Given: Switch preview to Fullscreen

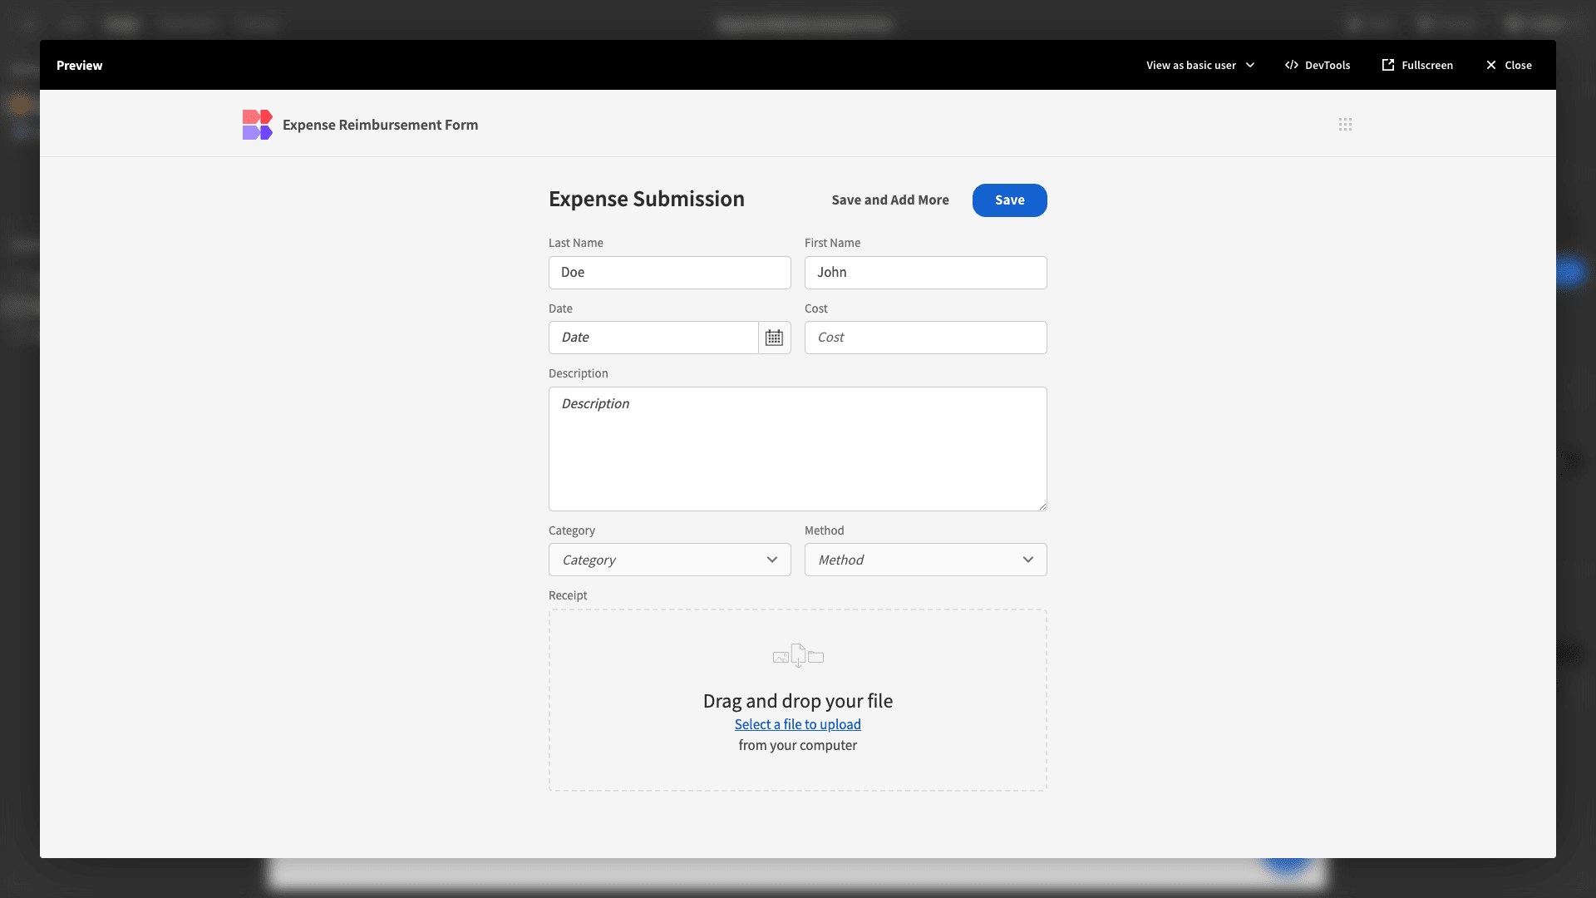Looking at the screenshot, I should click(x=1417, y=65).
